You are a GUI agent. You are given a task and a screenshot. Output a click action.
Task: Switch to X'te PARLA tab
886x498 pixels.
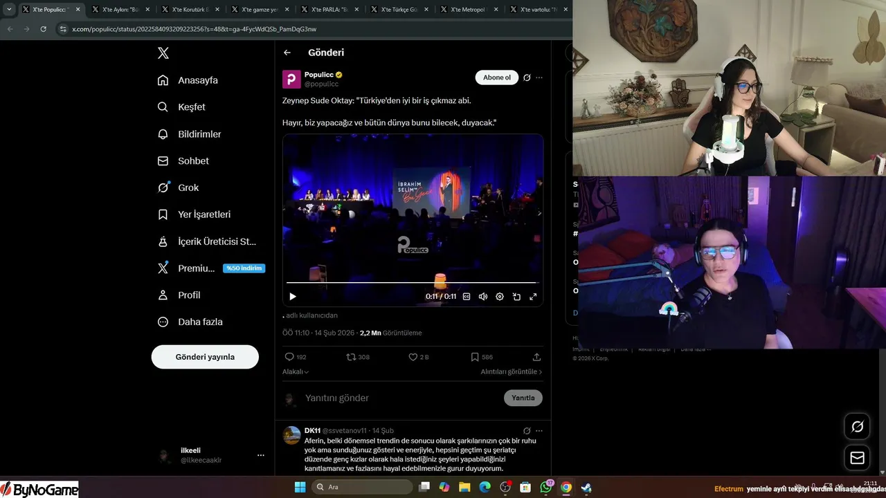[x=329, y=10]
